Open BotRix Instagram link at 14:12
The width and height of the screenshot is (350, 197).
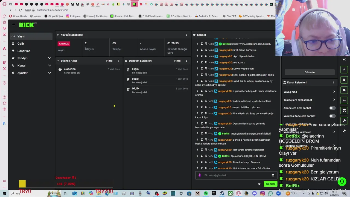tap(250, 134)
